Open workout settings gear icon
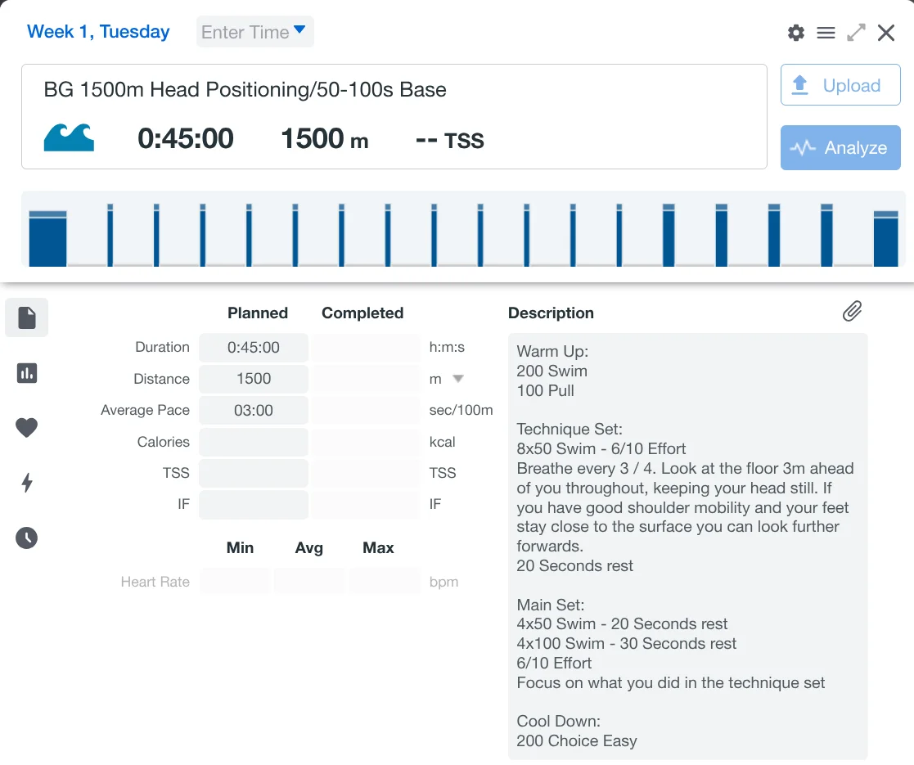This screenshot has height=765, width=914. [796, 33]
